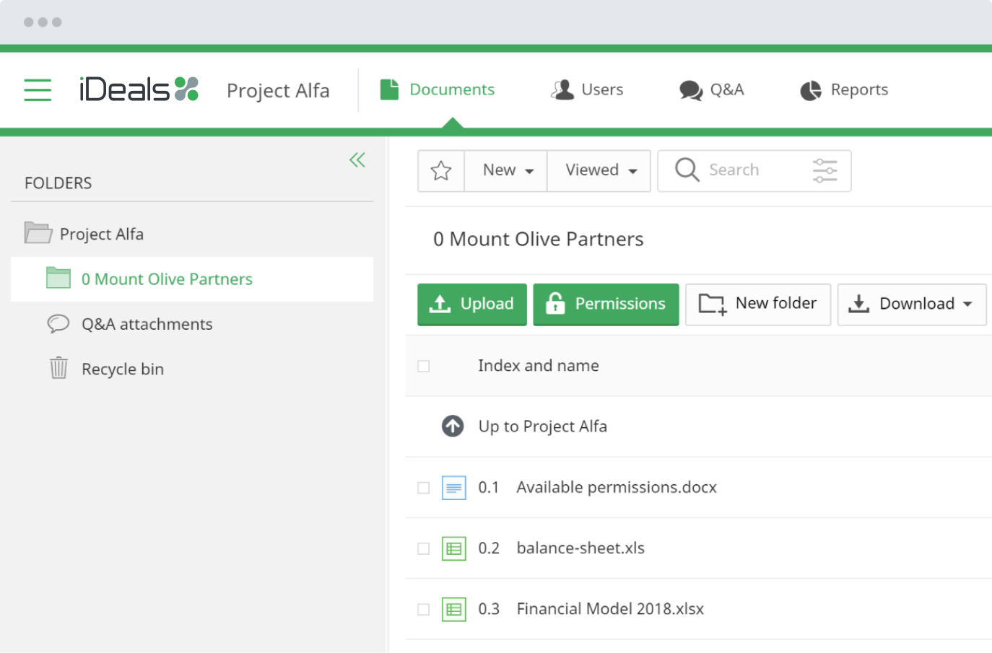This screenshot has width=992, height=653.
Task: Click the up arrow to Project Alfa
Action: (453, 426)
